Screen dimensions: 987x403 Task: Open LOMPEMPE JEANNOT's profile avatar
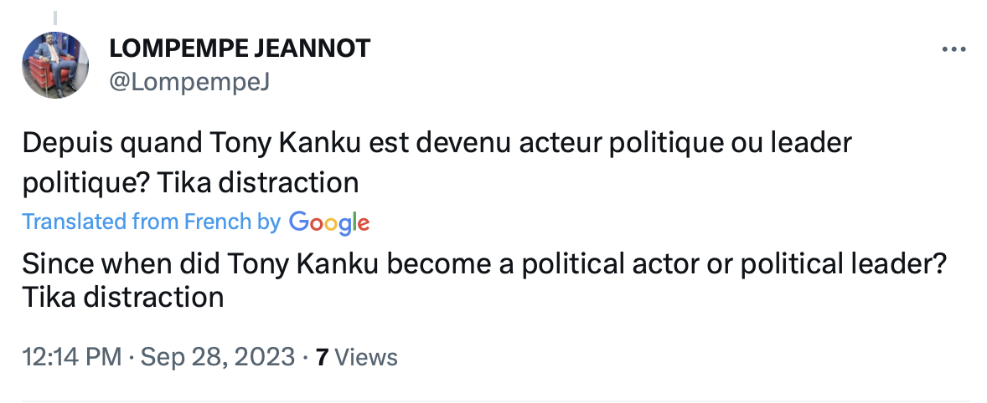tap(55, 65)
